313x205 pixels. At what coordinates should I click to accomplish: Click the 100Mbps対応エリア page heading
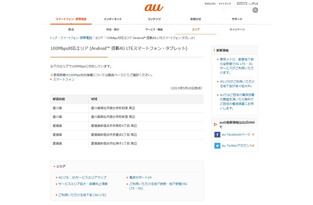click(119, 49)
